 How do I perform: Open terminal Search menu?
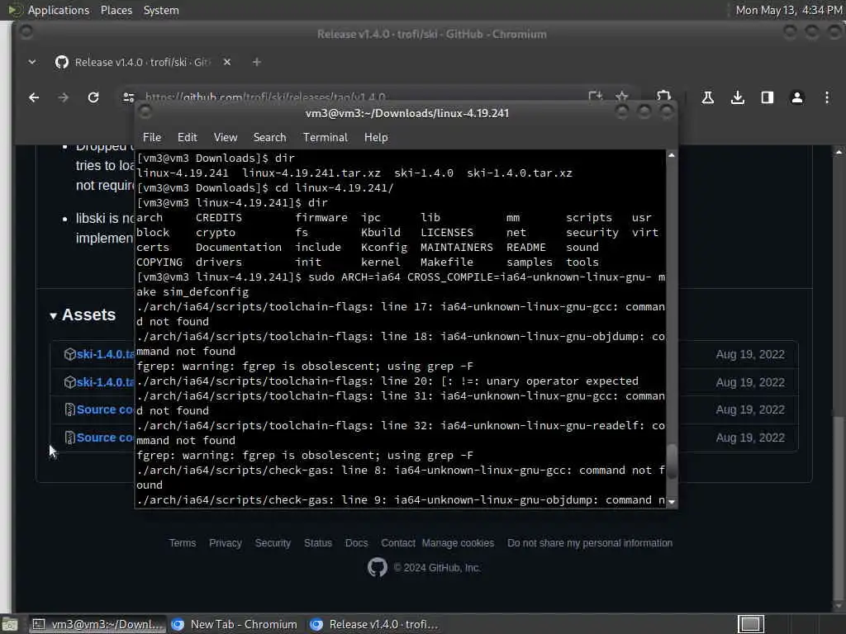[x=270, y=138]
